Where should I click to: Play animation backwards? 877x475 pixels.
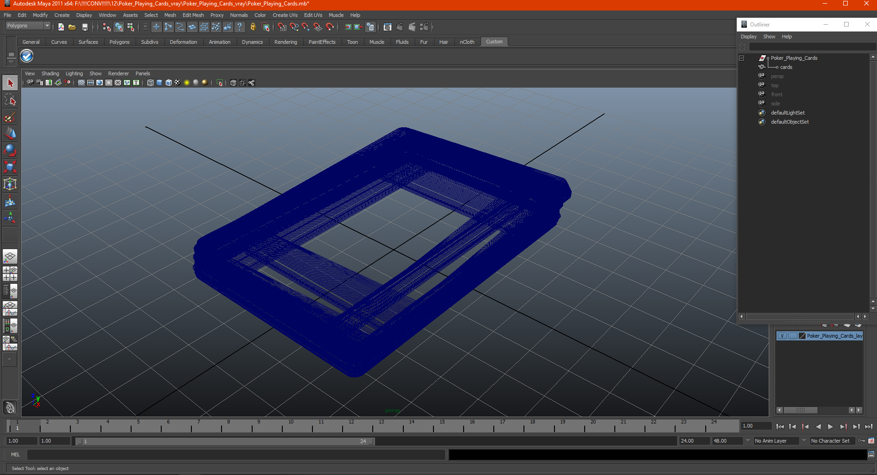[818, 427]
